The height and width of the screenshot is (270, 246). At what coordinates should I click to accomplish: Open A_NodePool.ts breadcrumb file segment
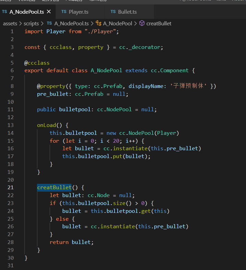(72, 24)
